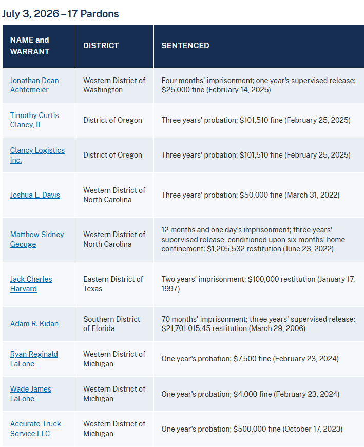This screenshot has width=364, height=447.
Task: Click 'Western District of Washington' cell
Action: click(114, 85)
